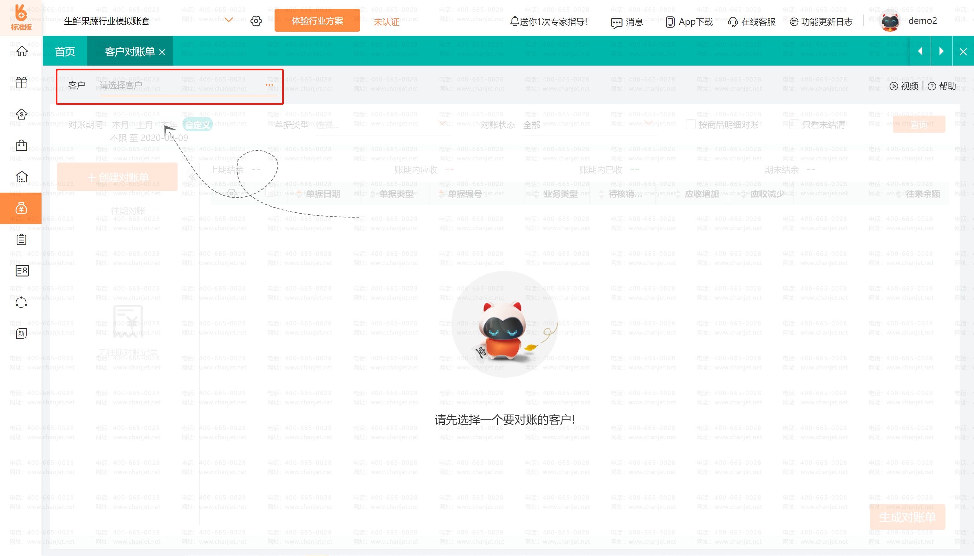Viewport: 974px width, 556px height.
Task: Toggle 只看未结清 checkbox
Action: (794, 125)
